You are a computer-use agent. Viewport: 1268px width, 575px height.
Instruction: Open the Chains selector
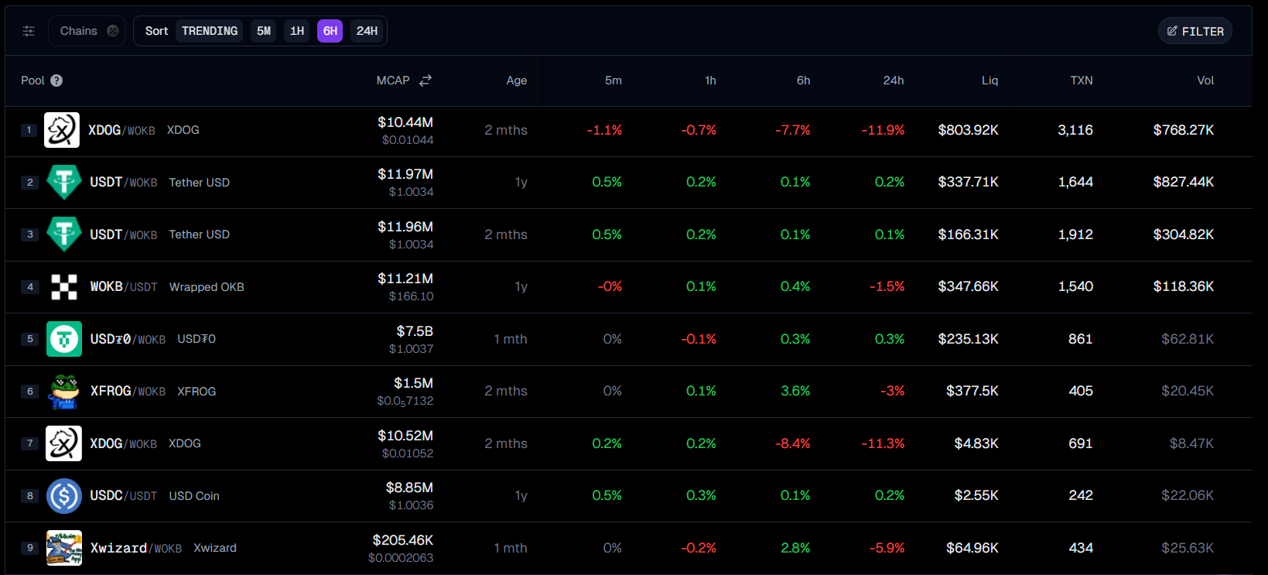[x=87, y=31]
